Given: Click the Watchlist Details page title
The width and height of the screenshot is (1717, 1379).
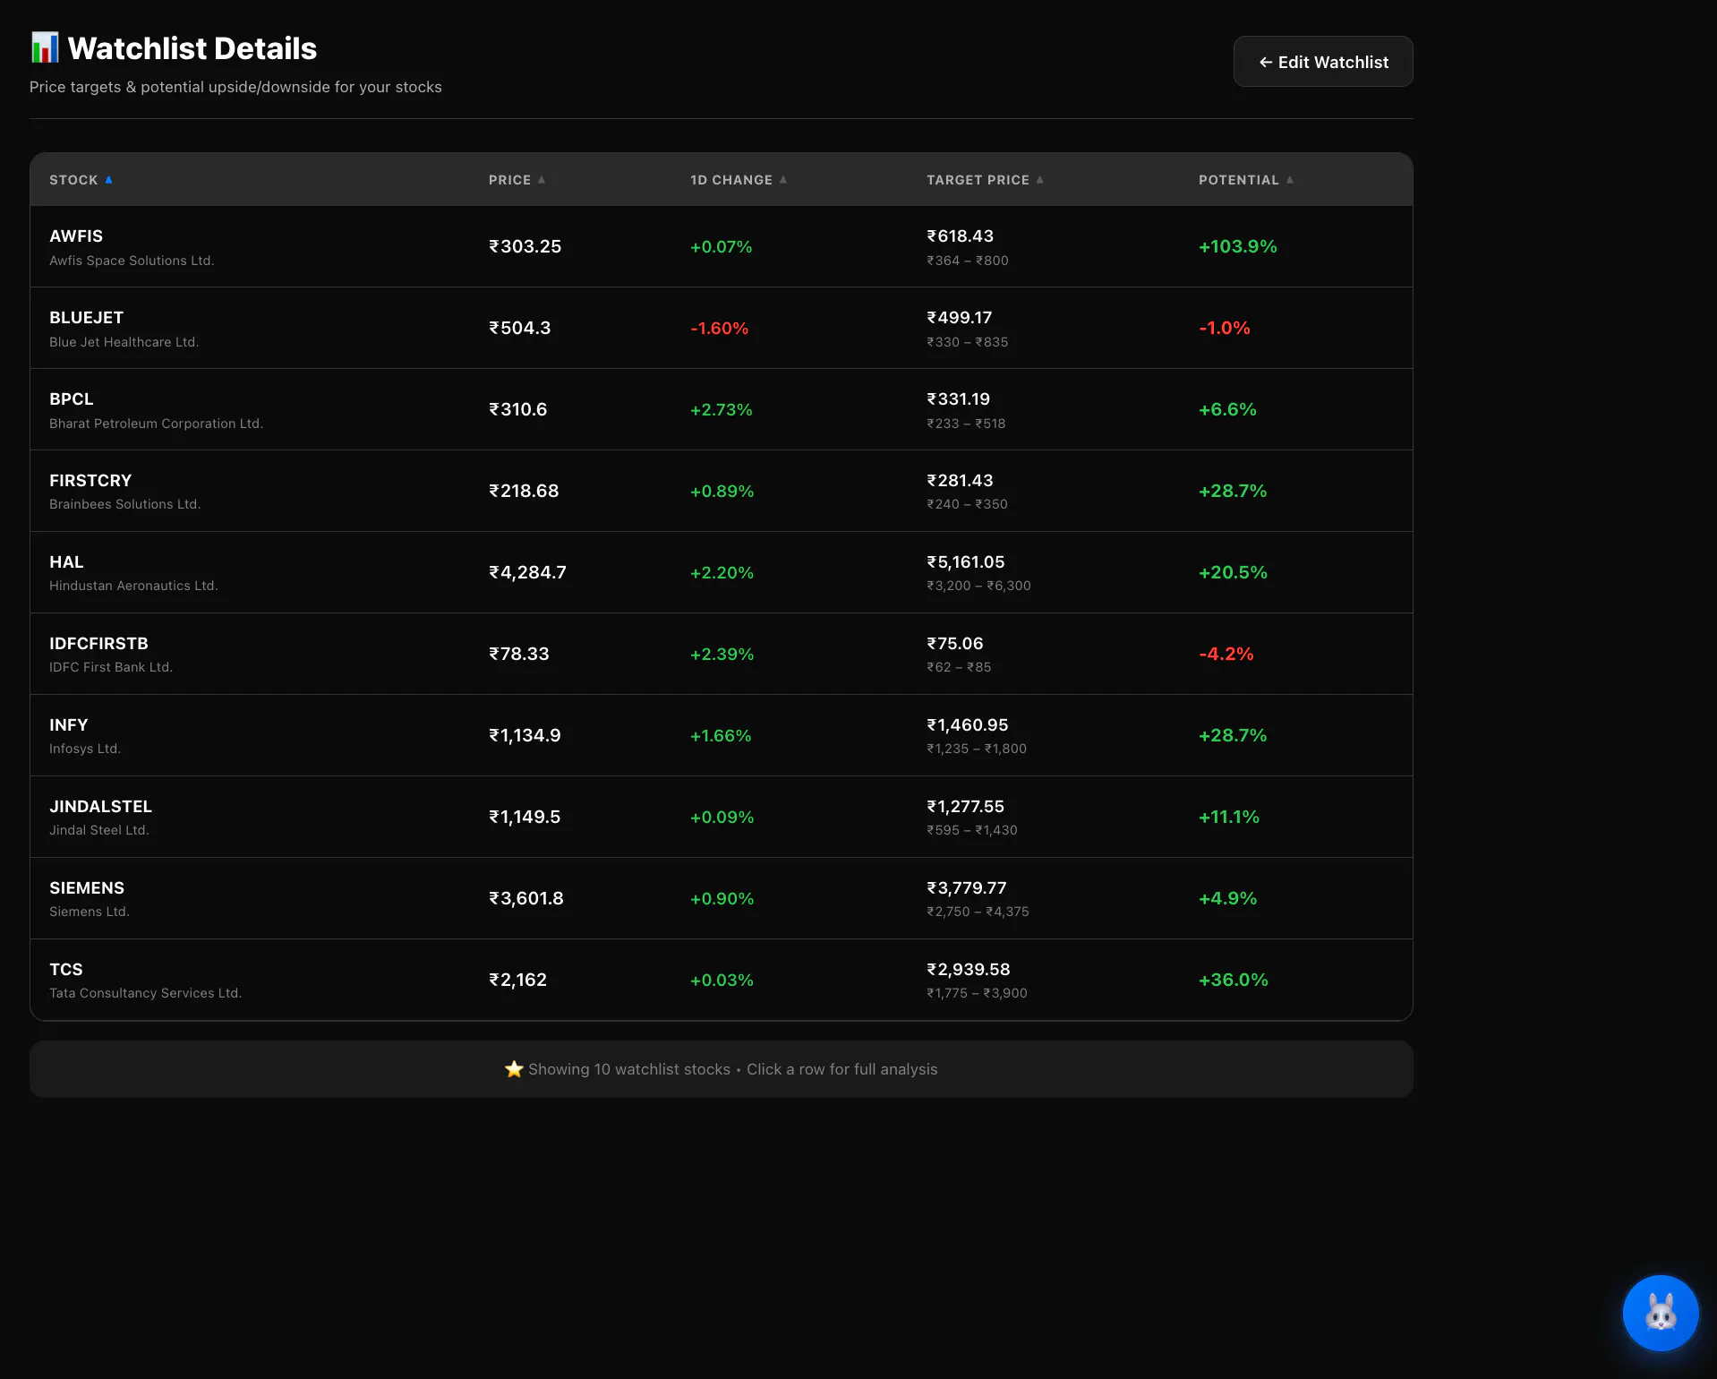Looking at the screenshot, I should (x=192, y=48).
